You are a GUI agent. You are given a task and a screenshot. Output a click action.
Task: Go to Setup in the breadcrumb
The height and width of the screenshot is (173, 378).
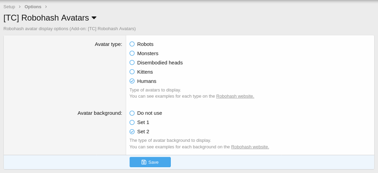tap(9, 7)
